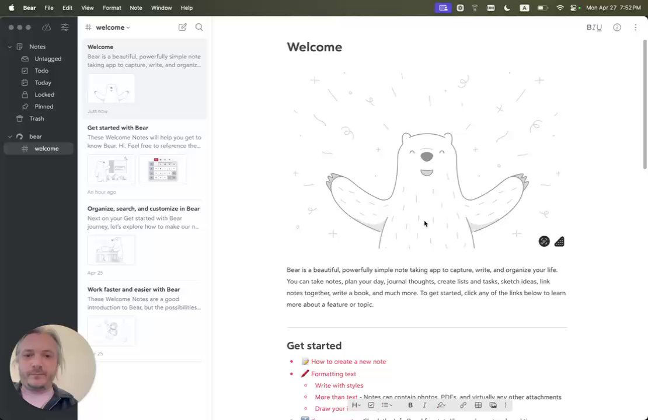The height and width of the screenshot is (420, 648).
Task: Open the Get started with Bear note
Action: pyautogui.click(x=144, y=160)
